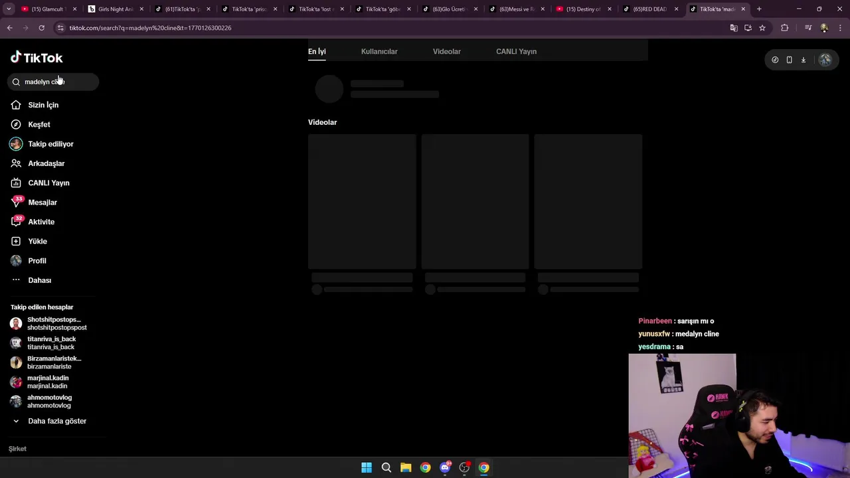Click the Yükle plus icon
This screenshot has width=850, height=478.
[16, 241]
